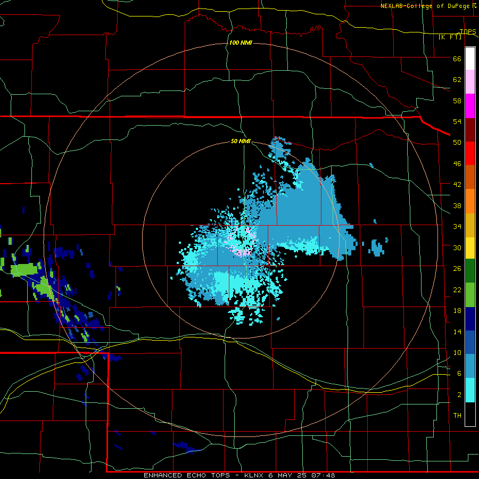
Task: Click the black TH band on the legend
Action: 470,414
